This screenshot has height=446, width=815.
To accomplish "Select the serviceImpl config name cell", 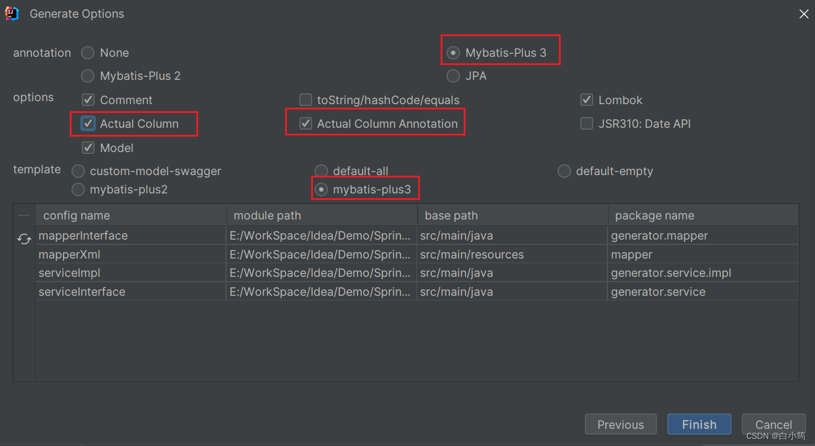I will point(131,273).
